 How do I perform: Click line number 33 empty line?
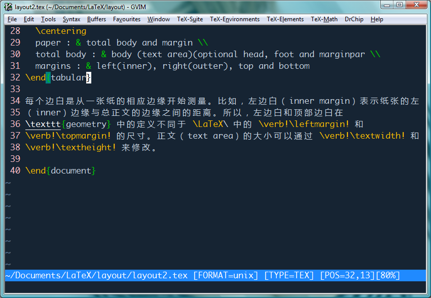click(15, 90)
